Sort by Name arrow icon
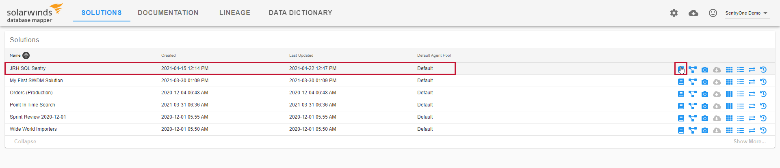The width and height of the screenshot is (780, 168). tap(26, 55)
